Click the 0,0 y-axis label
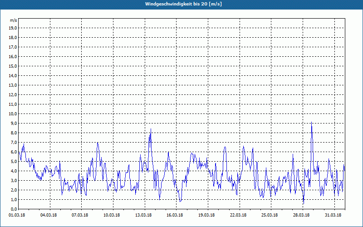363x227 pixels. point(14,209)
